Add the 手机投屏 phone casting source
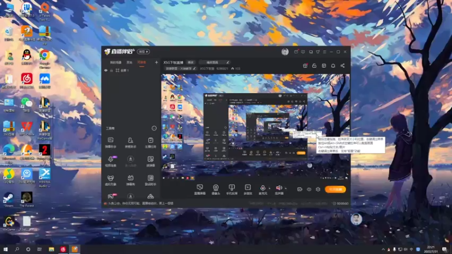This screenshot has height=254, width=452. pyautogui.click(x=232, y=190)
